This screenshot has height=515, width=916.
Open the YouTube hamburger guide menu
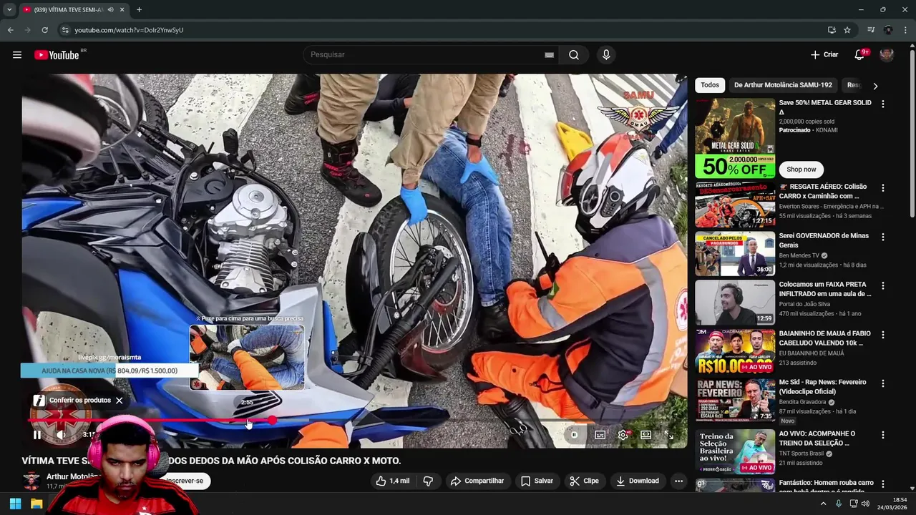point(17,55)
